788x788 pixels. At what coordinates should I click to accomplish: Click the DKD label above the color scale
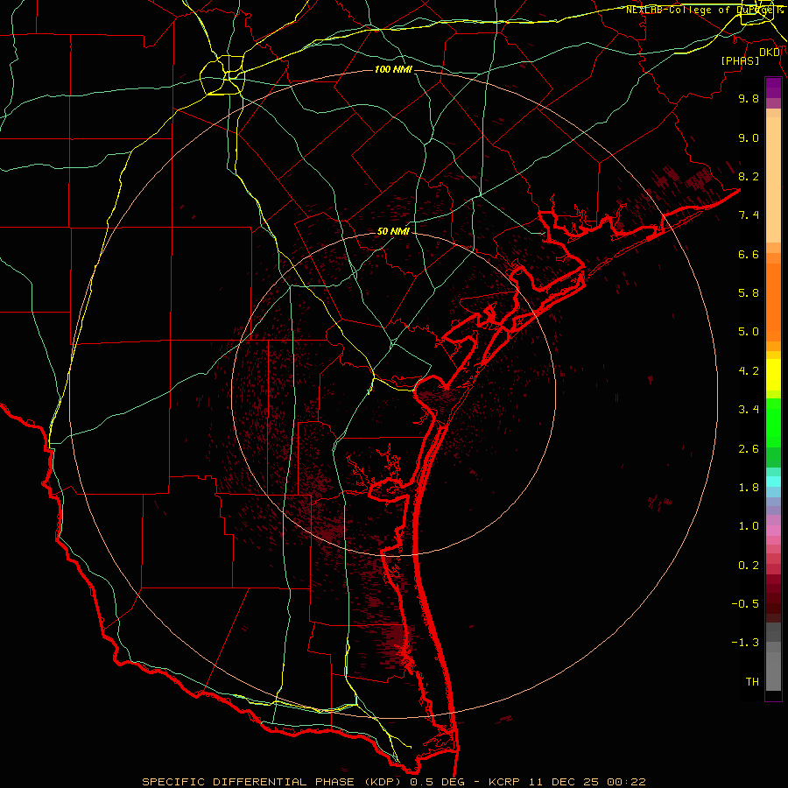(x=770, y=53)
